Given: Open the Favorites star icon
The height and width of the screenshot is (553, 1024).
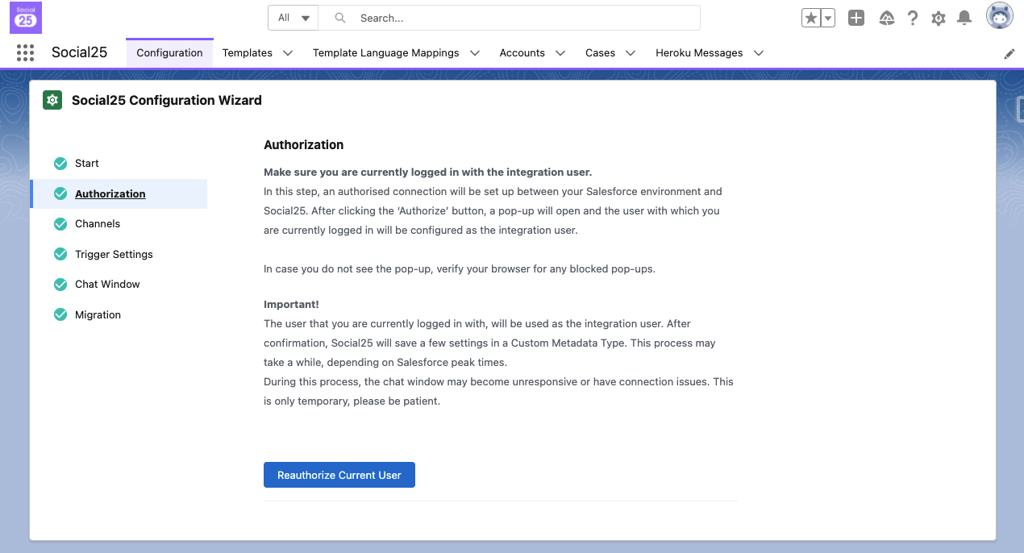Looking at the screenshot, I should (x=810, y=18).
